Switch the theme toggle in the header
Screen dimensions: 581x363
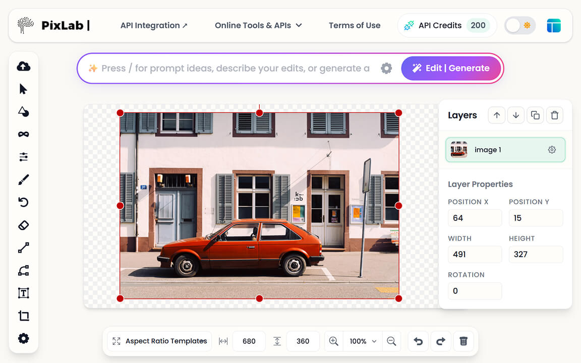[519, 25]
